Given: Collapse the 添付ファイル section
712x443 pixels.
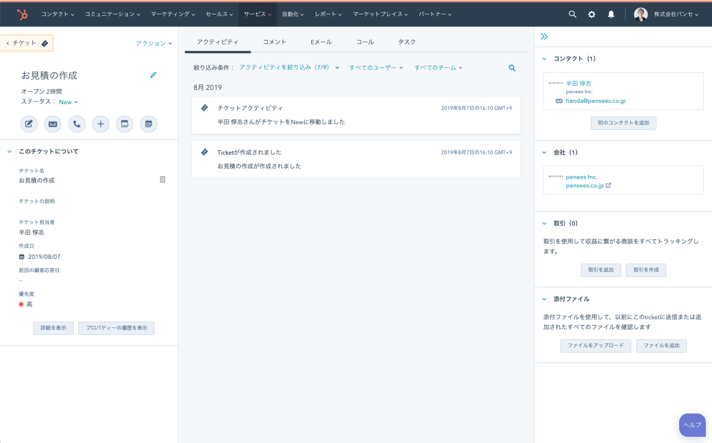Looking at the screenshot, I should tap(544, 299).
